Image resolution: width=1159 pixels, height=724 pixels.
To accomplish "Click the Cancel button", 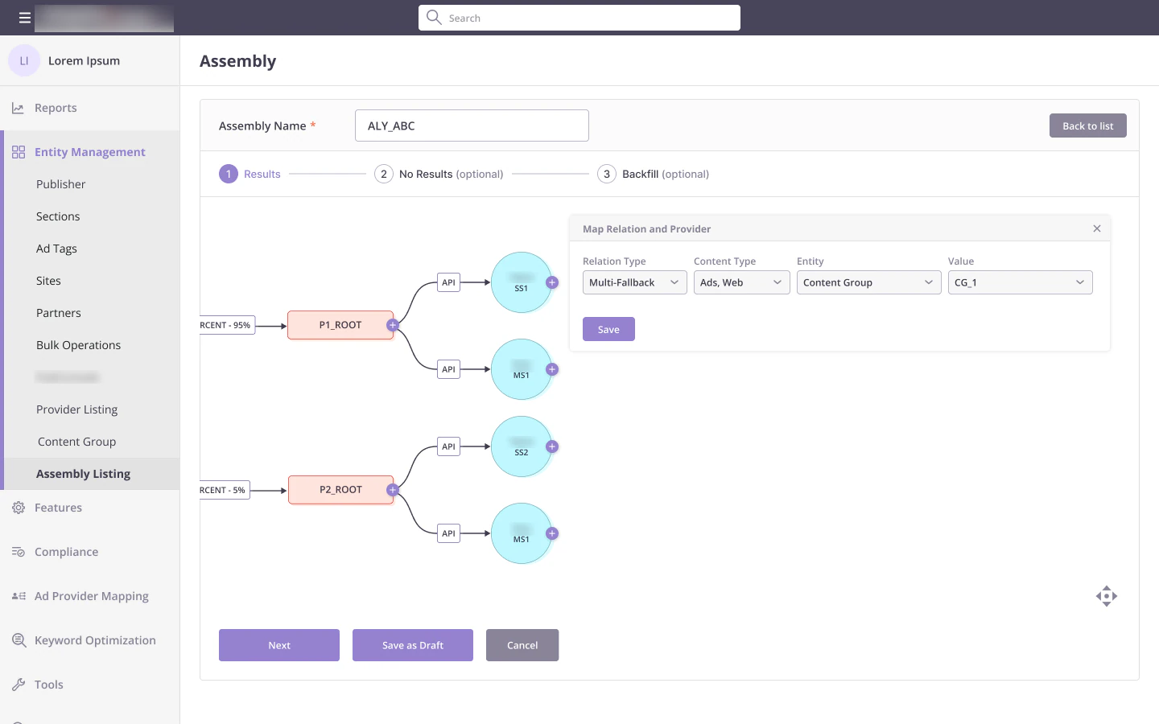I will point(522,645).
